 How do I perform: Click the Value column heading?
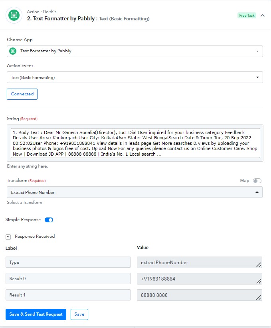[142, 247]
